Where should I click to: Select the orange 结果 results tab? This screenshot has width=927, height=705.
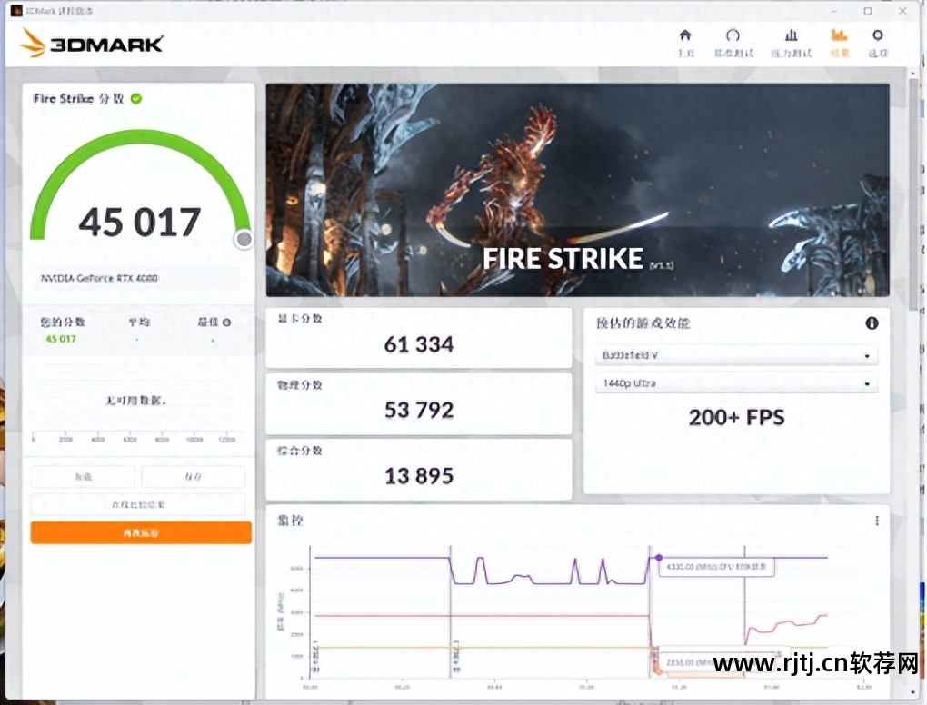[x=840, y=43]
